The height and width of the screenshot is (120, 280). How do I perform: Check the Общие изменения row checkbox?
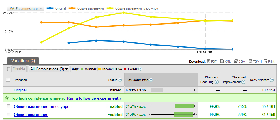click(8, 115)
